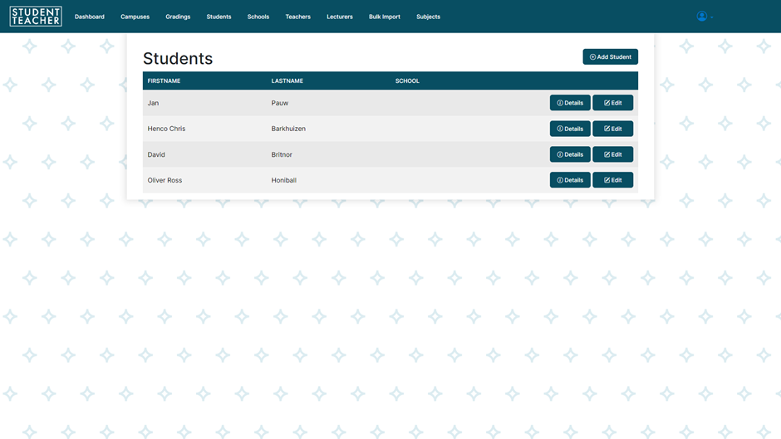781x439 pixels.
Task: Select the first name 'David'
Action: pos(156,154)
